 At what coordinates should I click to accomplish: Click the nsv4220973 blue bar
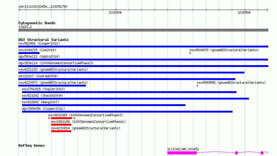pos(52,86)
